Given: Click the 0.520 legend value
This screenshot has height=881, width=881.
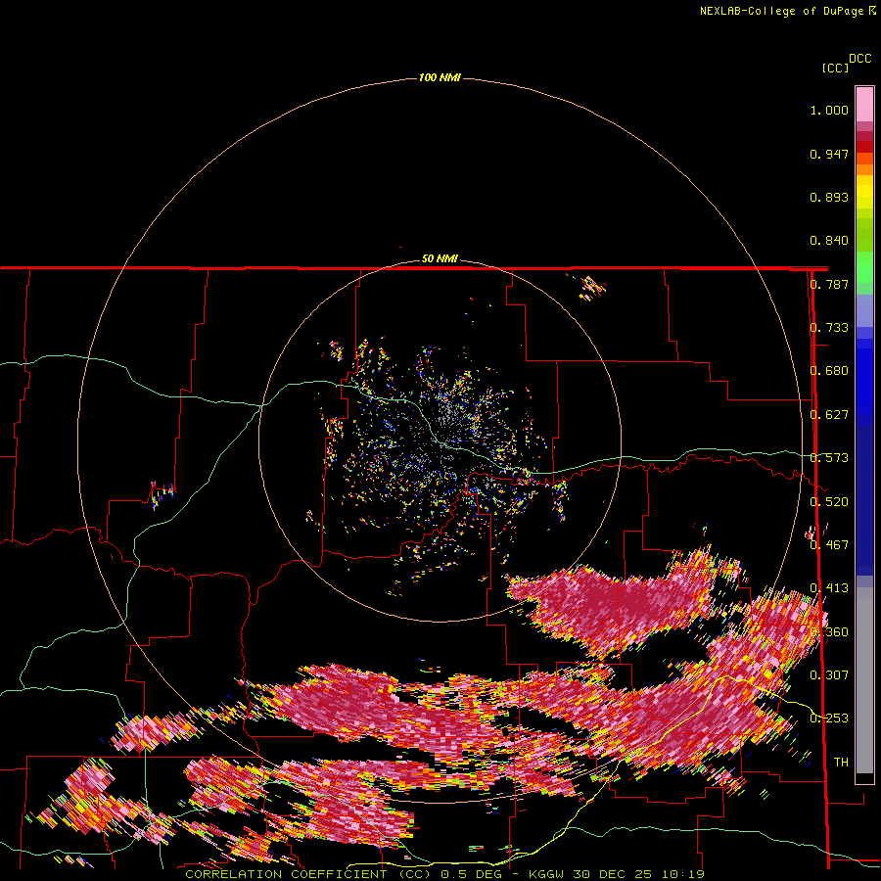Looking at the screenshot, I should pyautogui.click(x=829, y=502).
